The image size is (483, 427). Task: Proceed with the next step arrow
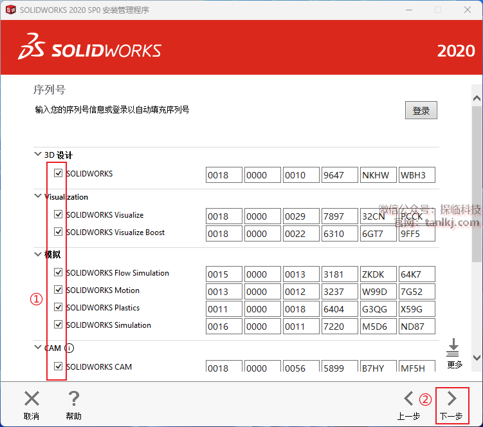click(451, 399)
